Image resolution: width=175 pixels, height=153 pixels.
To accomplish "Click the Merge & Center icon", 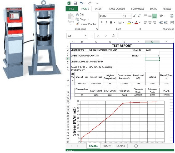I will (172, 23).
